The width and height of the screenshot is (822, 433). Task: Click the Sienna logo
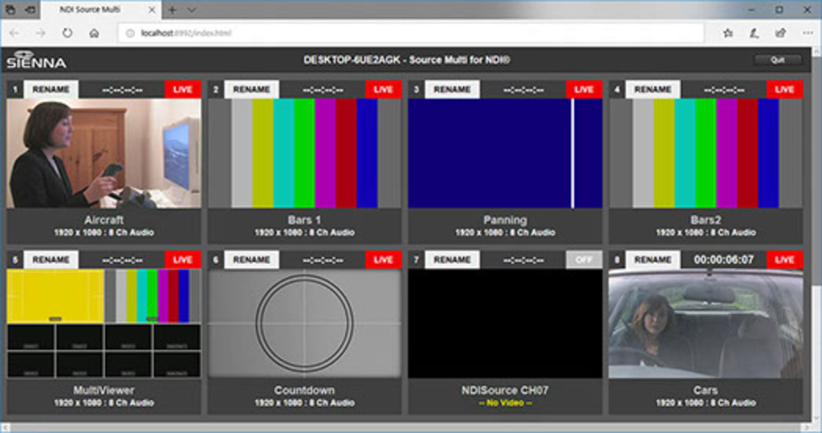[35, 59]
